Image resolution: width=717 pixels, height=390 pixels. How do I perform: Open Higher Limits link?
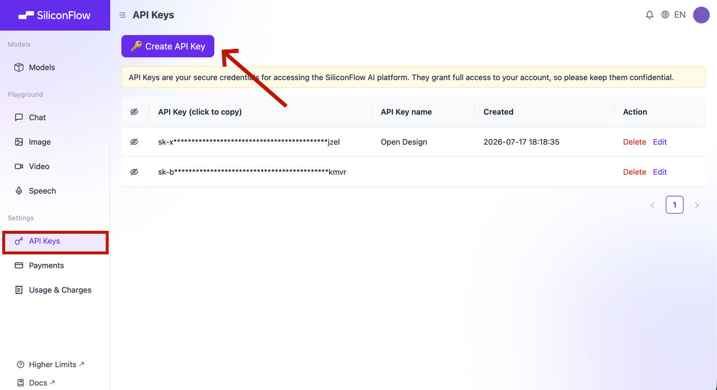[x=51, y=364]
